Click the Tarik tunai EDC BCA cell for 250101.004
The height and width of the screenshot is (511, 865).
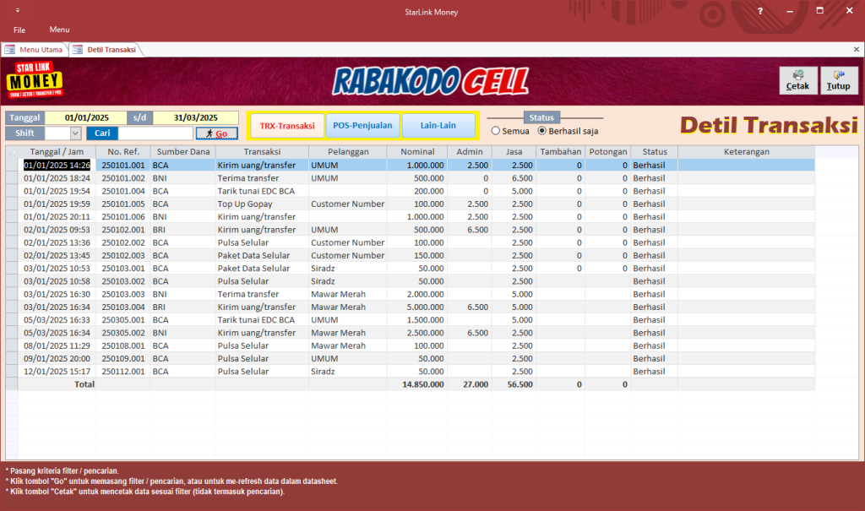tap(262, 191)
